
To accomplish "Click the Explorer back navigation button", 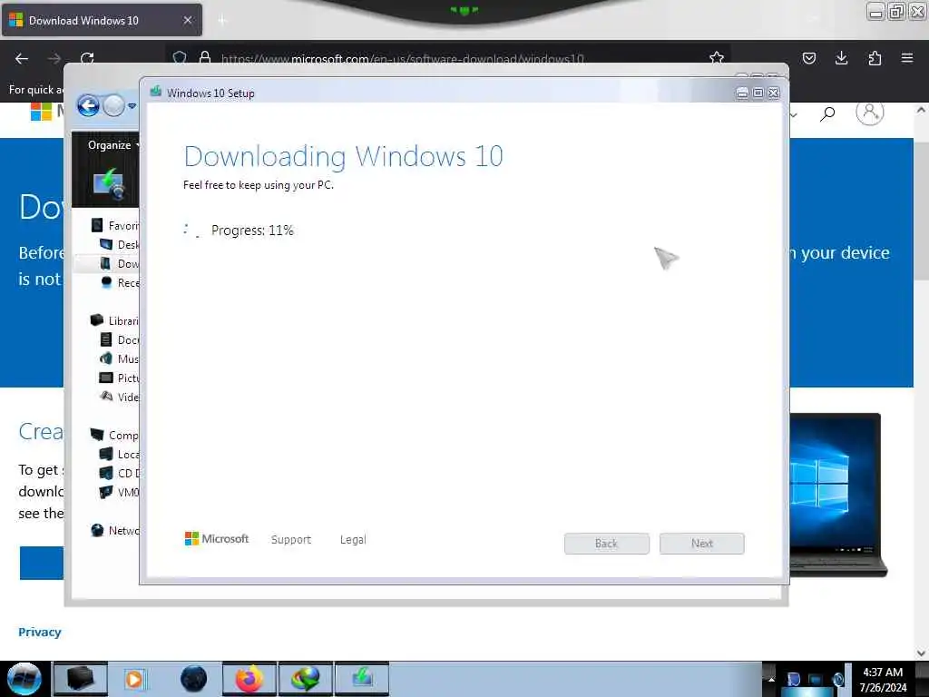I will point(88,107).
